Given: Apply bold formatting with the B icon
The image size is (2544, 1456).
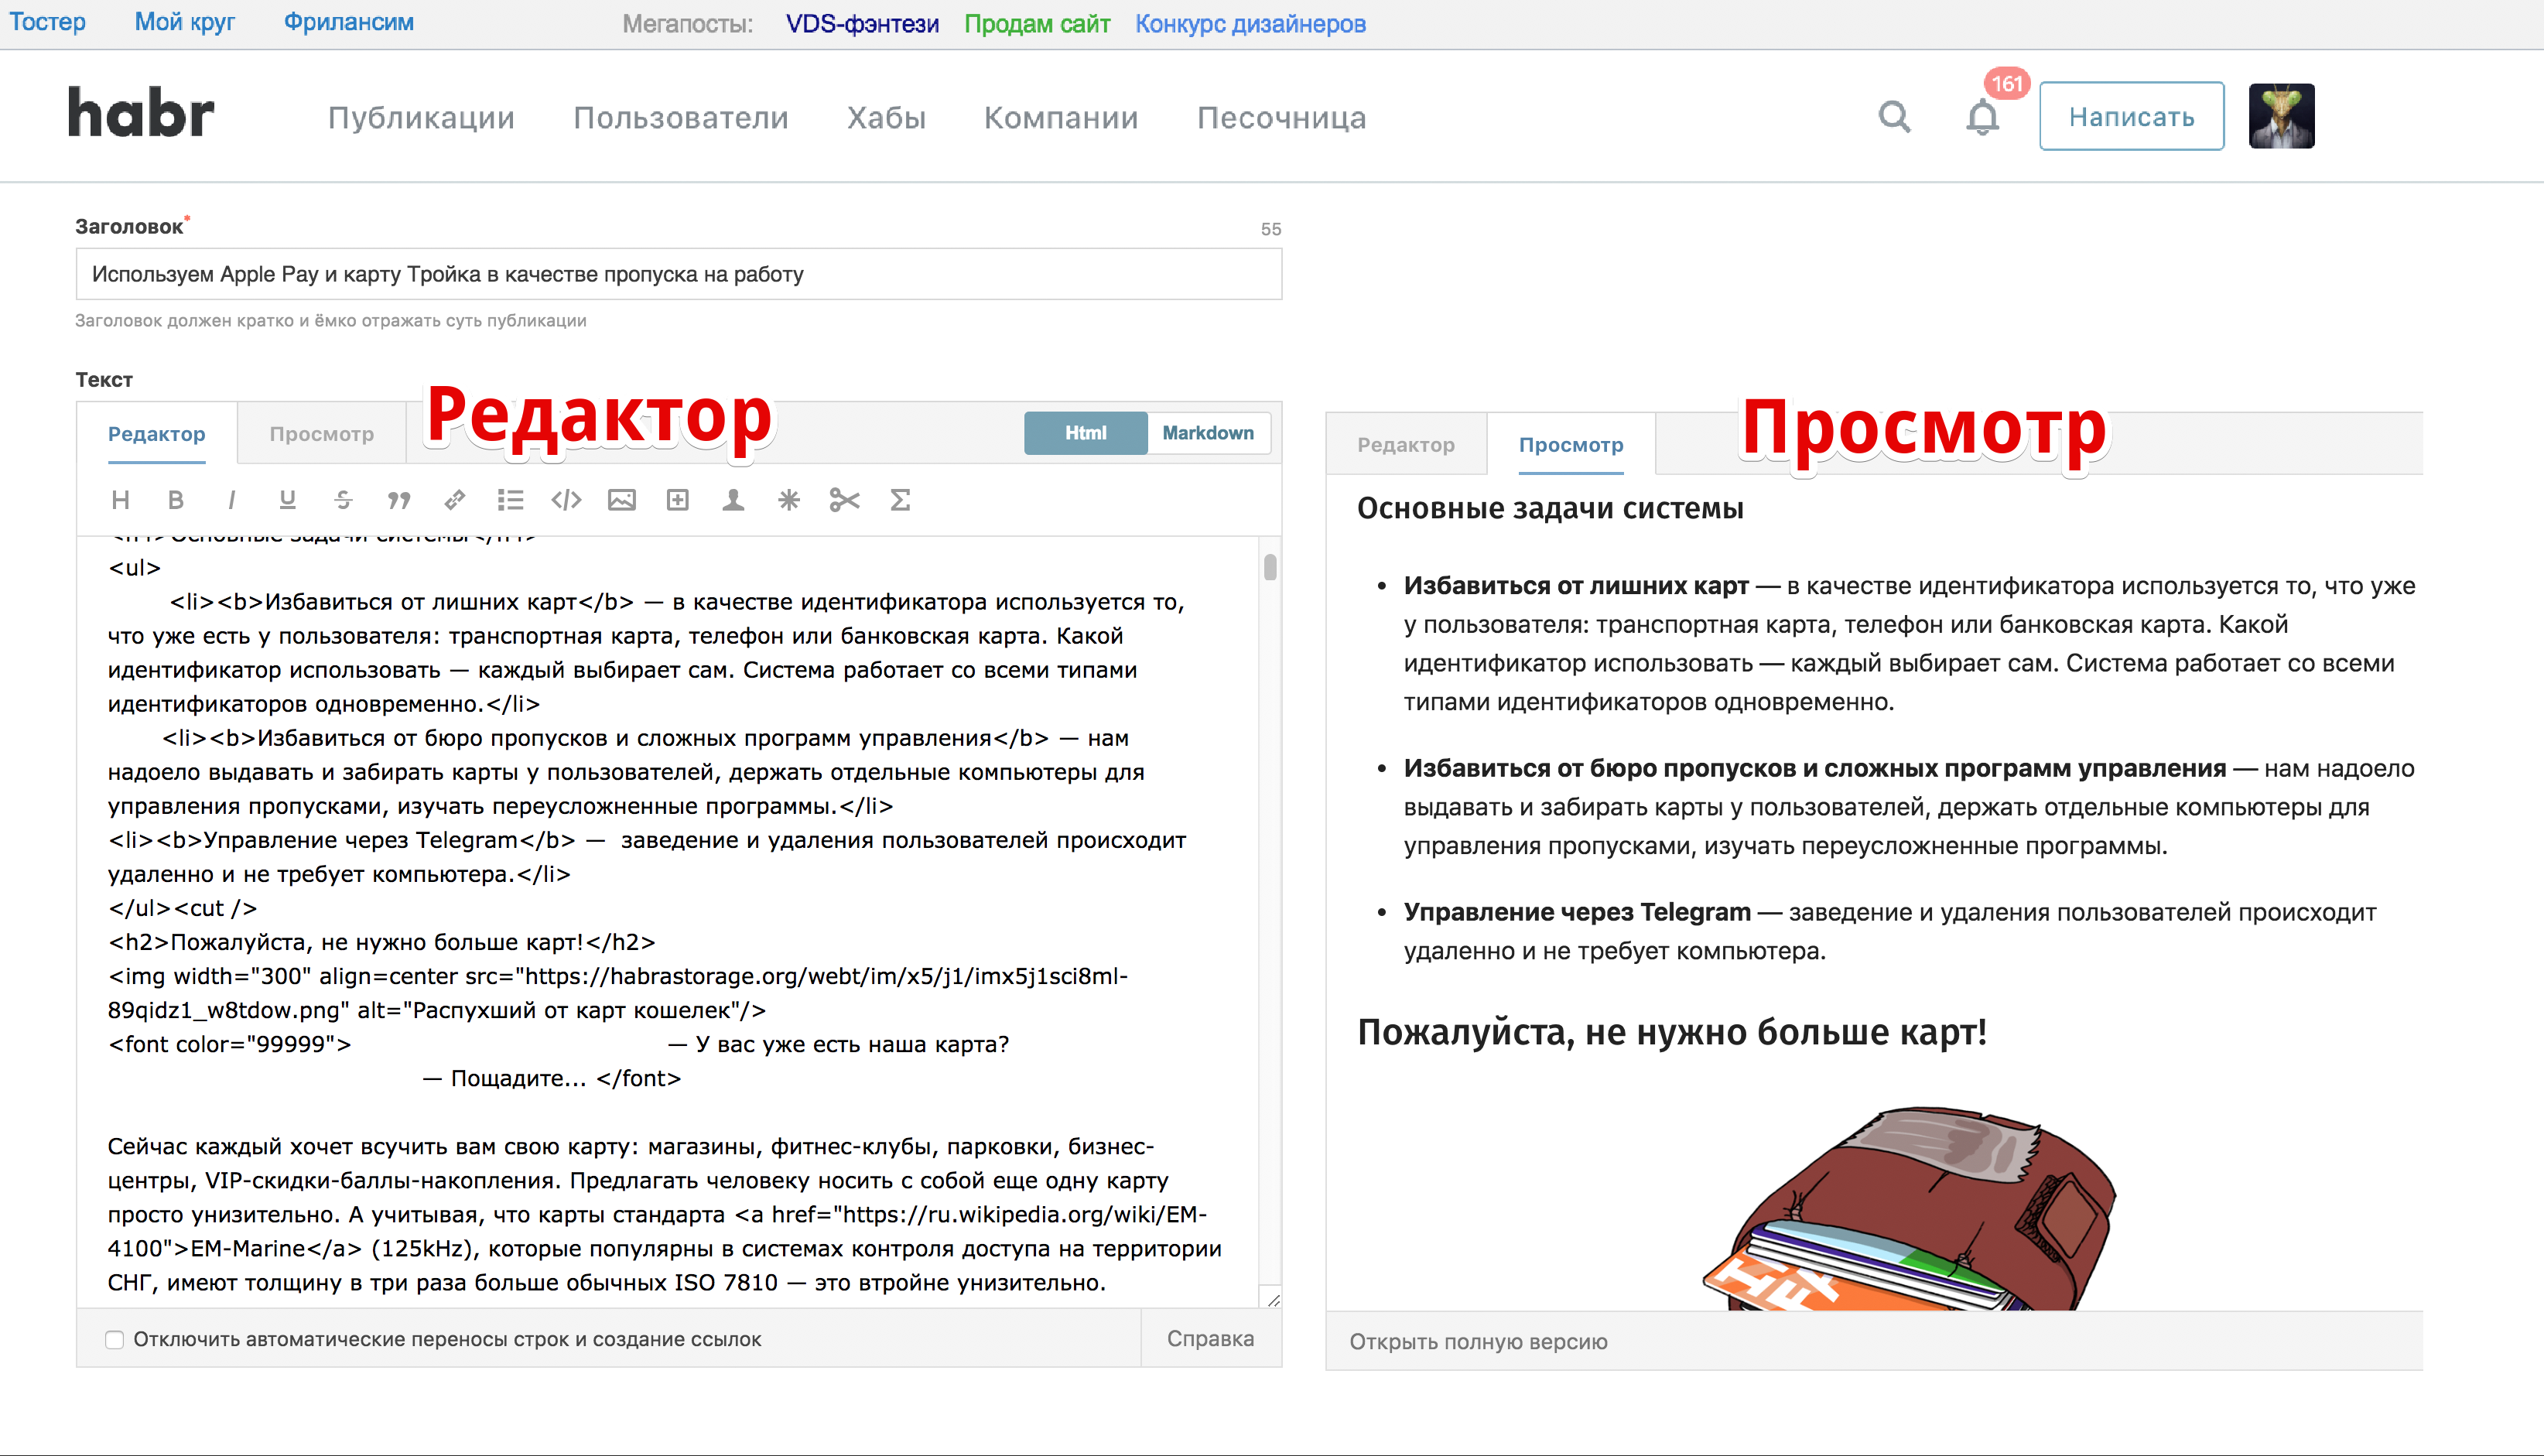Looking at the screenshot, I should 176,500.
